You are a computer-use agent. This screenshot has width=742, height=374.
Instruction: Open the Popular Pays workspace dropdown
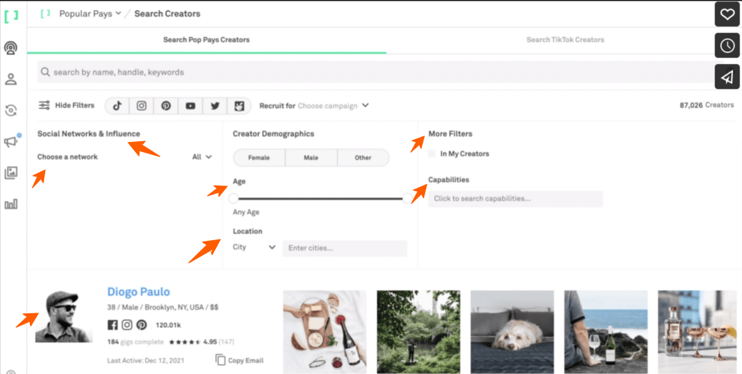(90, 14)
